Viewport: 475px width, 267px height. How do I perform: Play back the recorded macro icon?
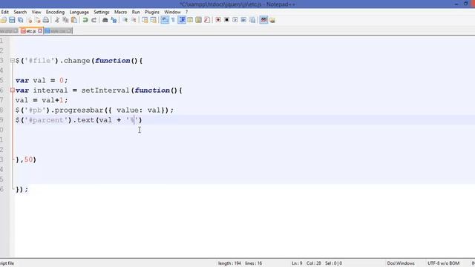click(x=235, y=20)
